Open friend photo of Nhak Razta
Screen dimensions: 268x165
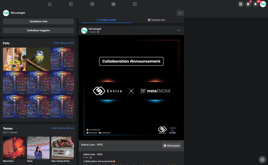tap(14, 148)
